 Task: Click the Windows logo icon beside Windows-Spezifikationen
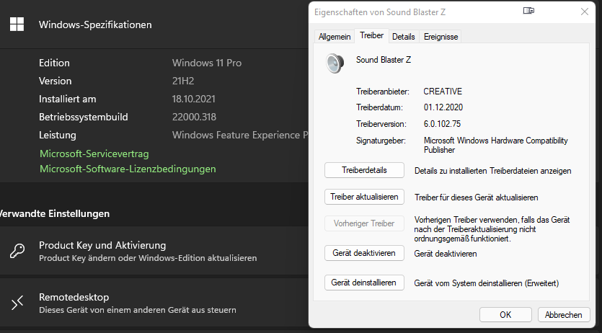pyautogui.click(x=17, y=25)
